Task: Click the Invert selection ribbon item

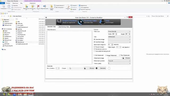Action: [x=84, y=10]
